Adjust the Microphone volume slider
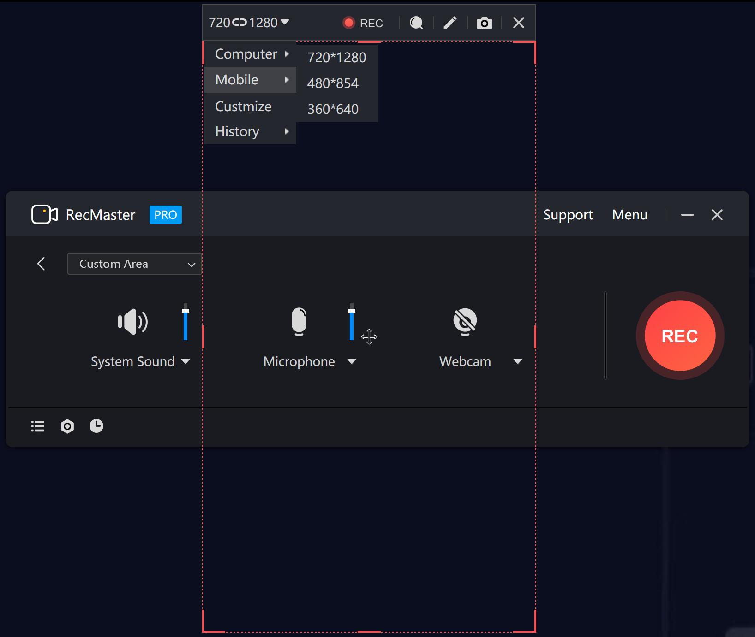The width and height of the screenshot is (755, 637). (x=352, y=322)
